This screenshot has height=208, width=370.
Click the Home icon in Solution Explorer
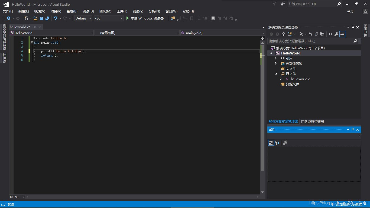(283, 34)
